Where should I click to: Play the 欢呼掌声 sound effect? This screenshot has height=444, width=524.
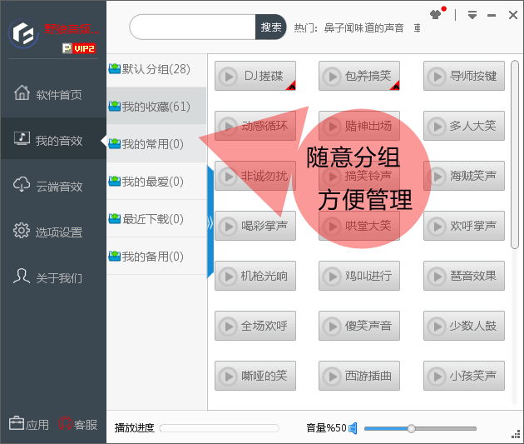[x=464, y=226]
